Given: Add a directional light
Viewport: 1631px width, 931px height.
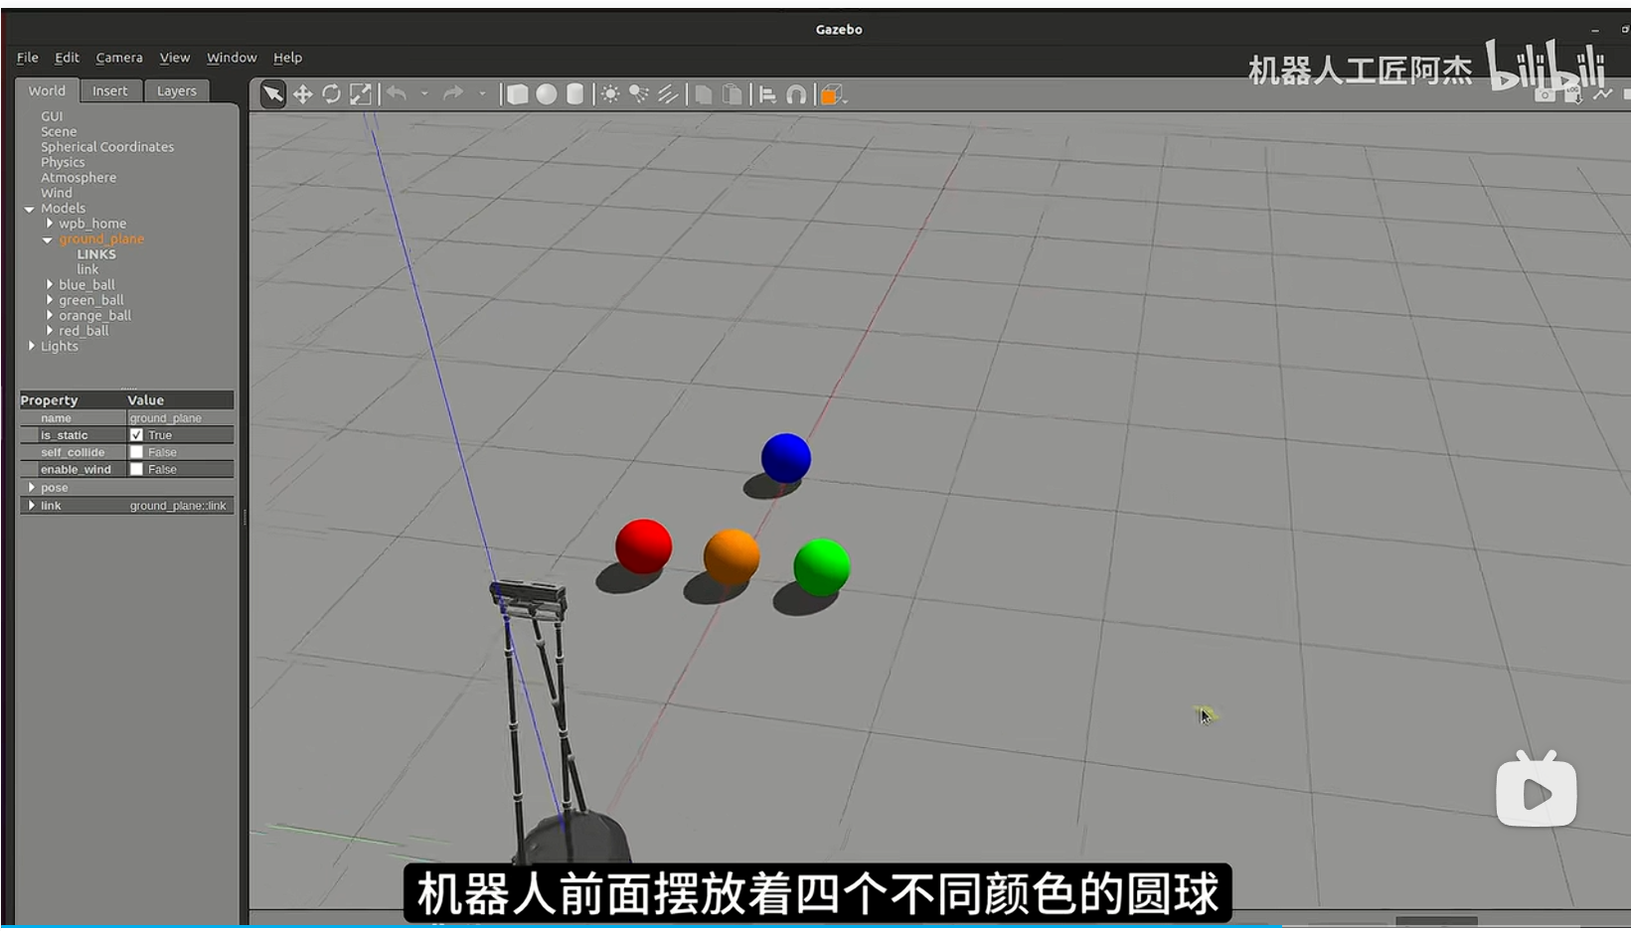Looking at the screenshot, I should click(668, 94).
